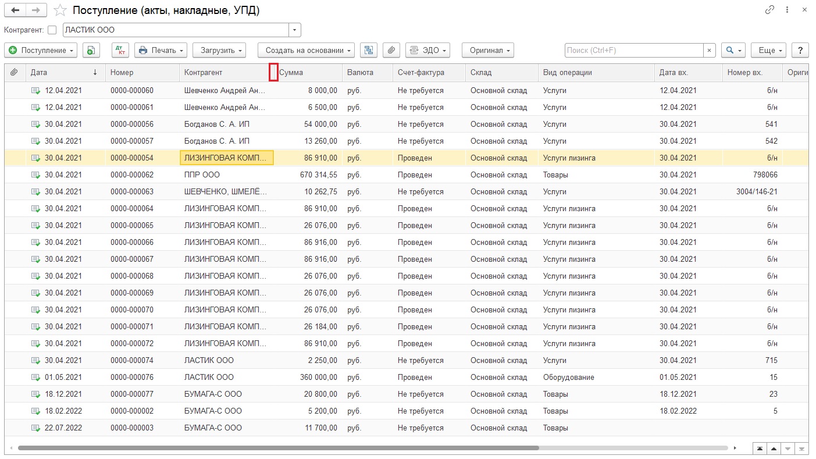Move one row up in list

pos(774,449)
